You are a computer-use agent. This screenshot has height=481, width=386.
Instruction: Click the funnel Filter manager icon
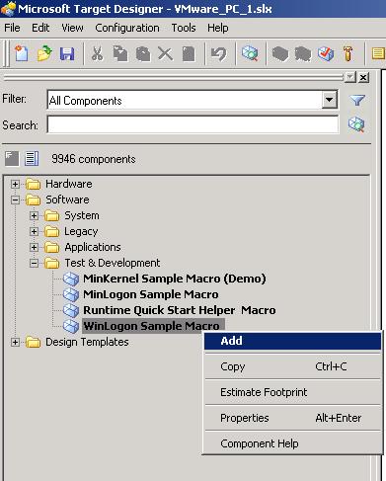click(x=357, y=100)
